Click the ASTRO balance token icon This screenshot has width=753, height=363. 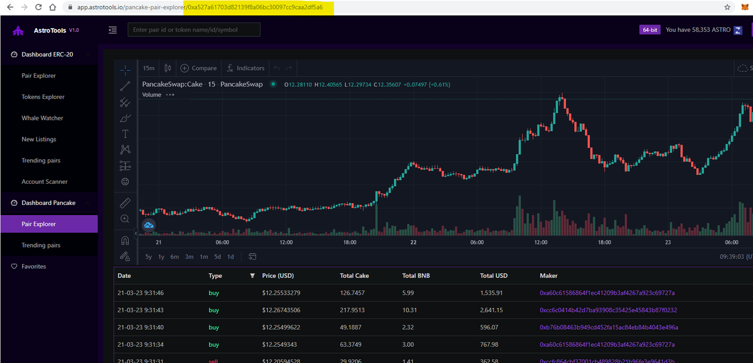(738, 29)
